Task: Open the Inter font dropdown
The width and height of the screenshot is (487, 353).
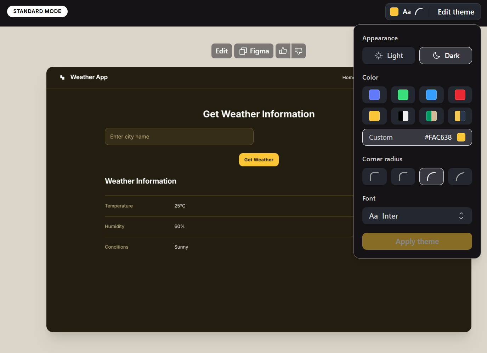Action: [417, 216]
